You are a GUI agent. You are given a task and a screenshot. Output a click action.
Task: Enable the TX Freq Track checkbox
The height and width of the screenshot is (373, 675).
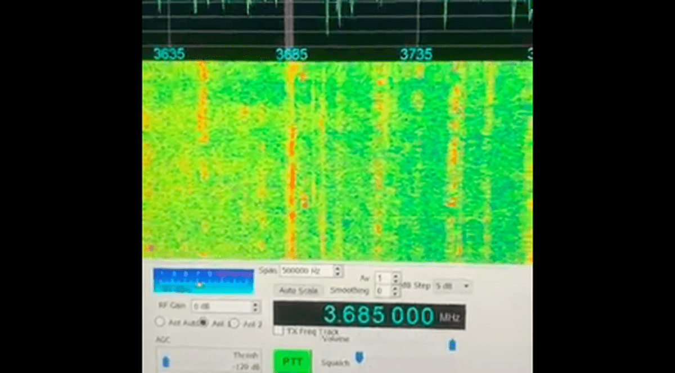(x=278, y=331)
